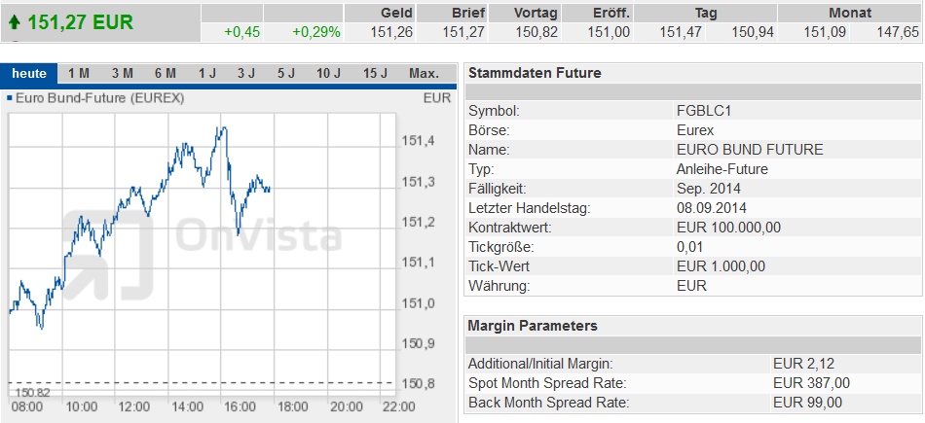Open the 3 J chart tab
This screenshot has width=925, height=423.
pyautogui.click(x=245, y=74)
